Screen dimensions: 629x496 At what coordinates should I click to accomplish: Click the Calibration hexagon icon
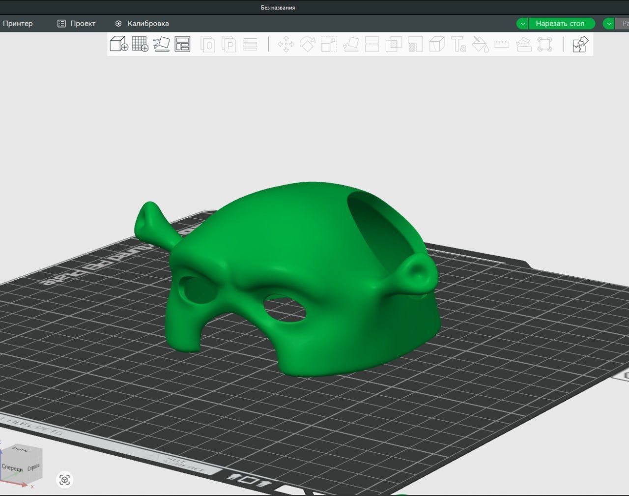pos(118,23)
